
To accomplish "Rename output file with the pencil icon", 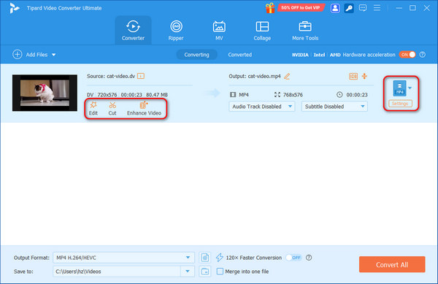I will click(287, 76).
